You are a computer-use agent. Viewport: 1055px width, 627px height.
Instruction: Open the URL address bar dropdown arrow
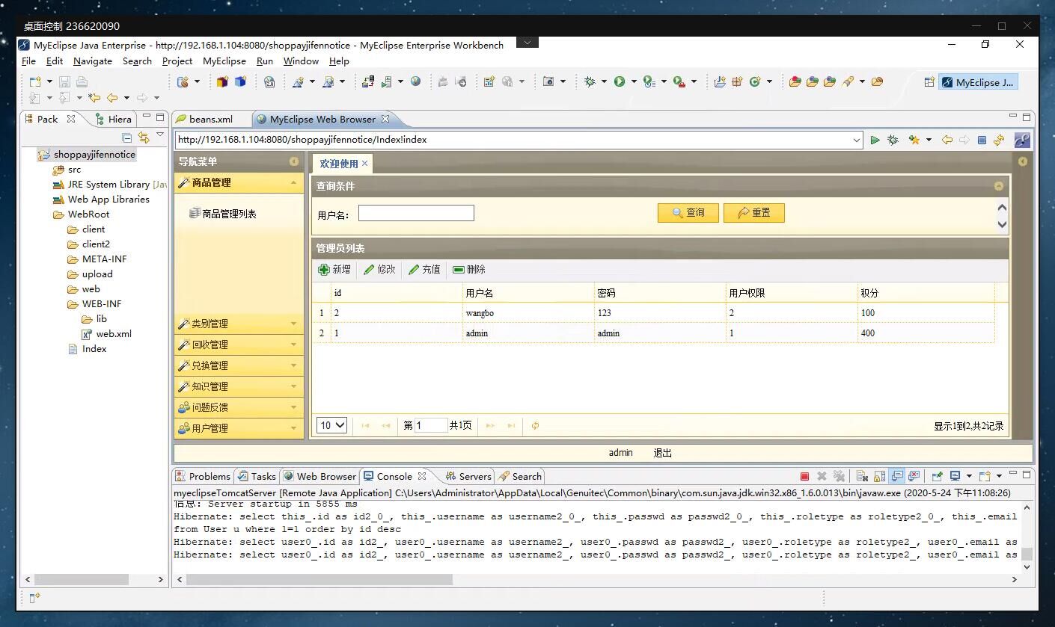(x=856, y=140)
